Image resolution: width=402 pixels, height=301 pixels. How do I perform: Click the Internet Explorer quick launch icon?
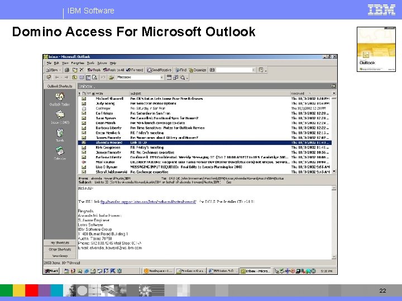(87, 271)
